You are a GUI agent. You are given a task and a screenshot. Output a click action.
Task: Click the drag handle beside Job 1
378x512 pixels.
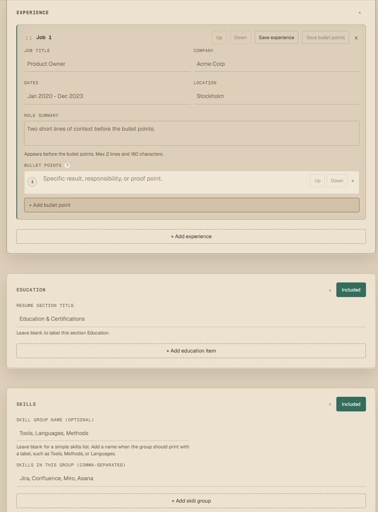click(x=29, y=37)
